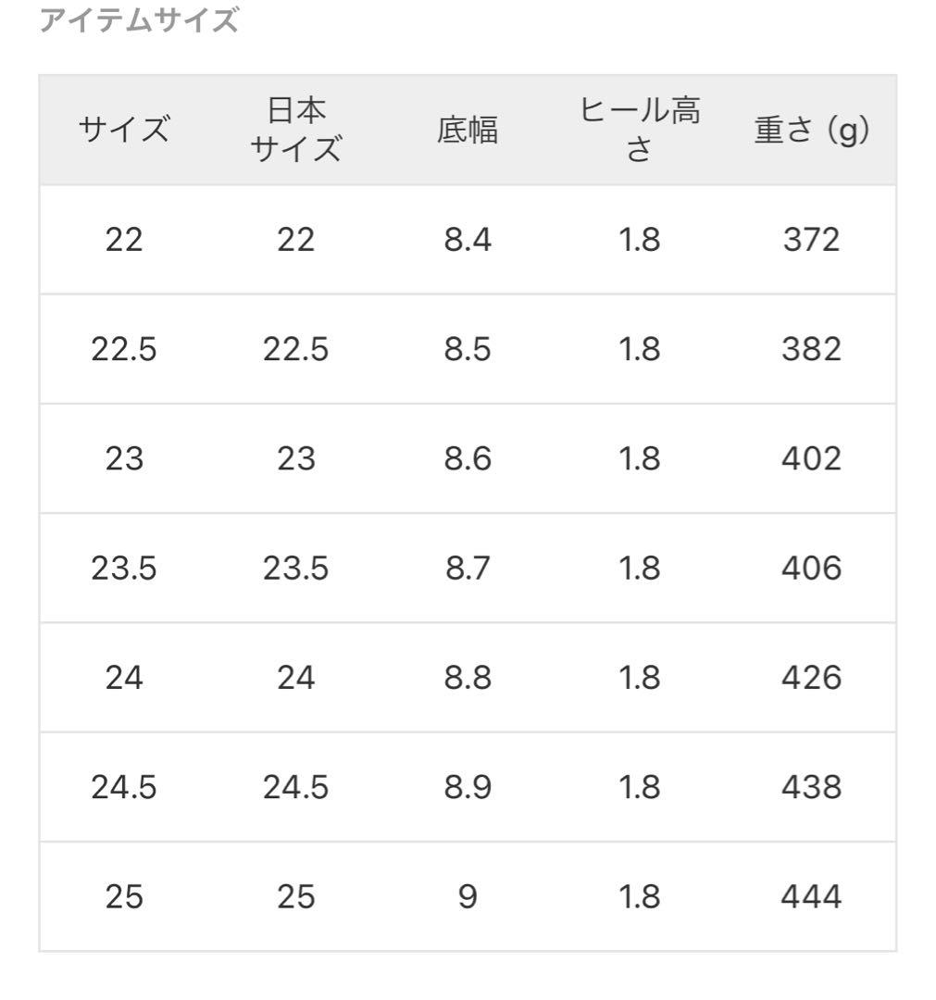Select the 8.9 sole width cell
Screen dimensions: 936x1000
[468, 787]
